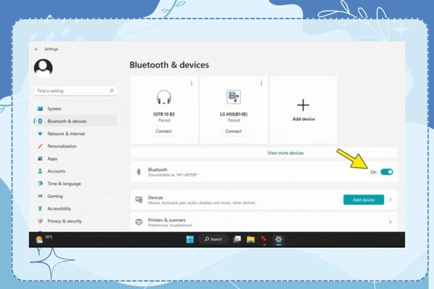Open File Explorer from taskbar

click(x=251, y=239)
